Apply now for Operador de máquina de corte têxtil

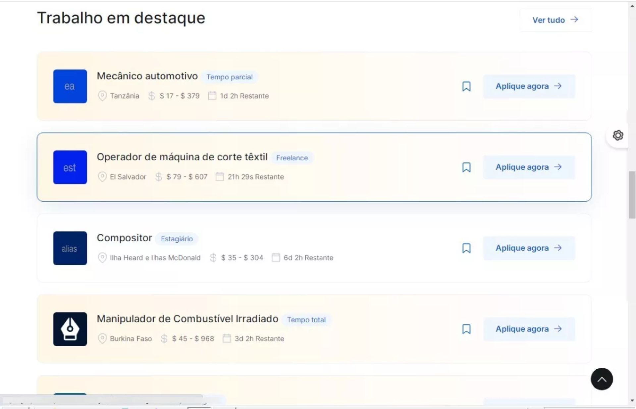point(529,167)
